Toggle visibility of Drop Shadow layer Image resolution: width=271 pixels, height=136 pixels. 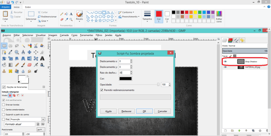click(x=226, y=62)
